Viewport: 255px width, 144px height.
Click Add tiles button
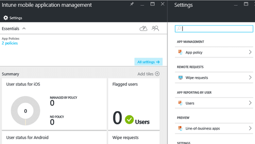pyautogui.click(x=148, y=74)
